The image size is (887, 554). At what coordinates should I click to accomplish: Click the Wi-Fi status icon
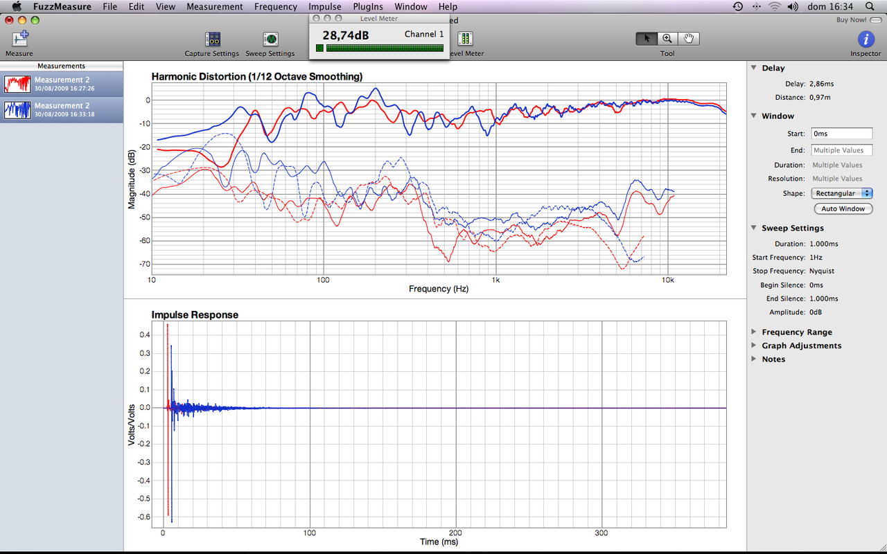click(775, 6)
